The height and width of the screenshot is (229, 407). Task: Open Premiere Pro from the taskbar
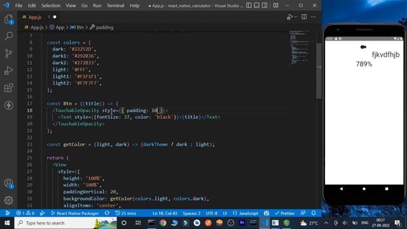point(242,223)
